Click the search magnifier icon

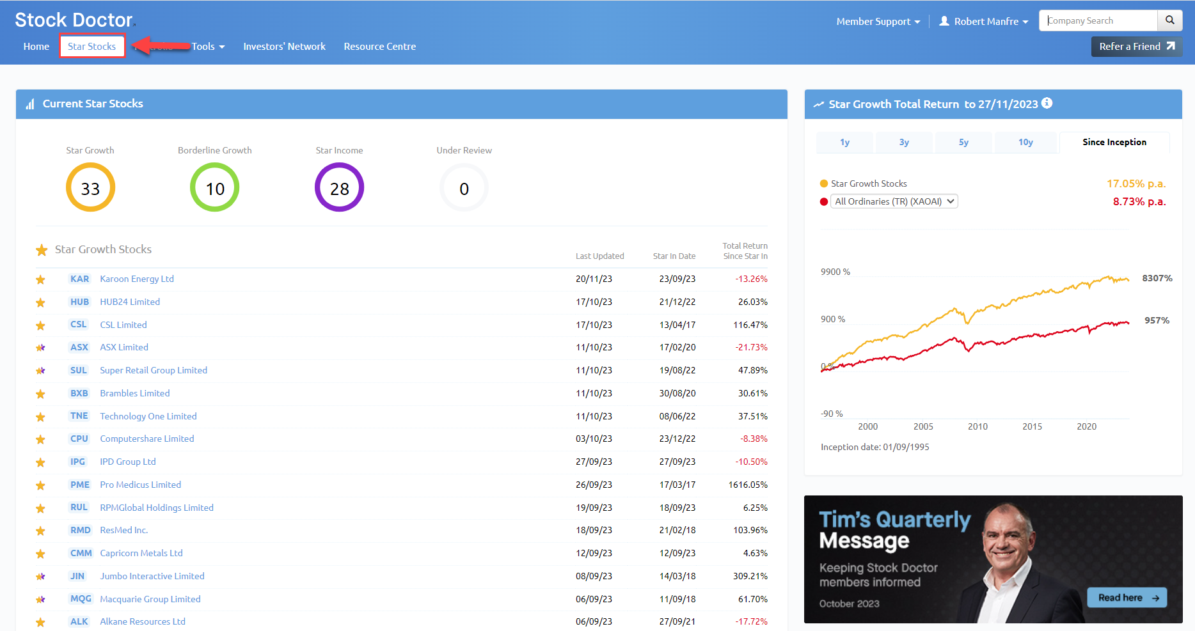1169,20
